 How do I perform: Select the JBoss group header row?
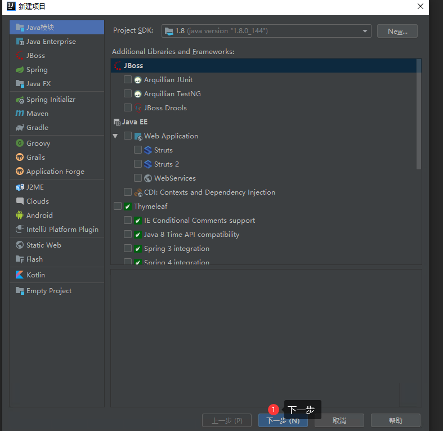tap(263, 65)
